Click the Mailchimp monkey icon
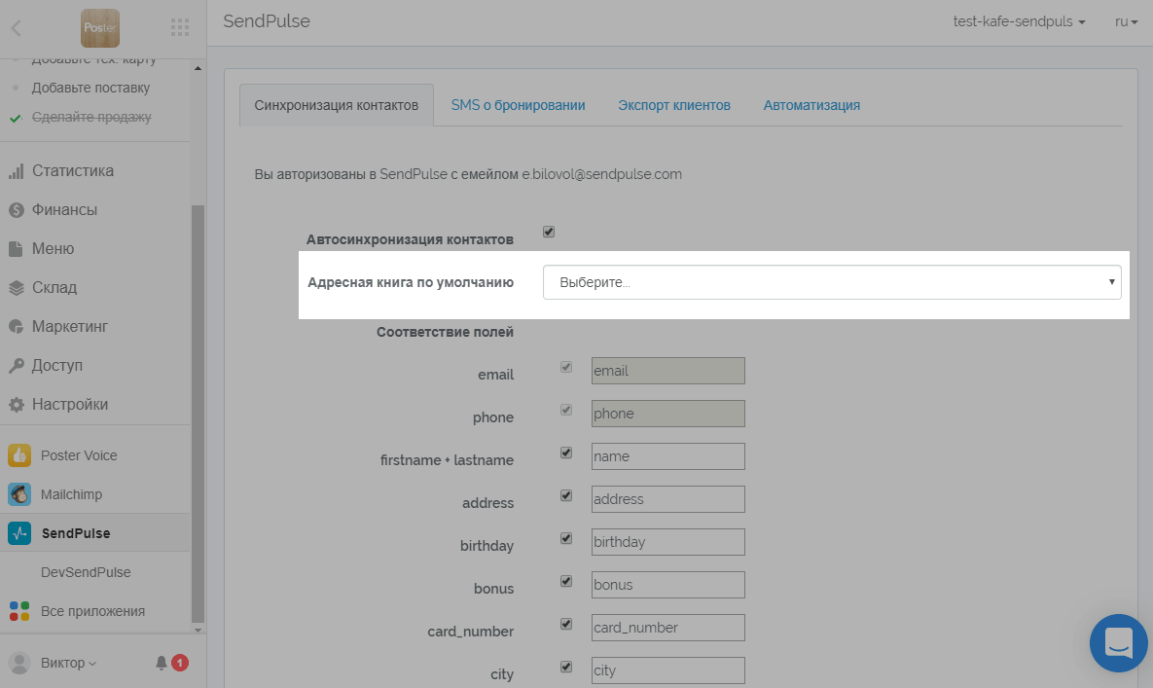The height and width of the screenshot is (688, 1153). (19, 494)
